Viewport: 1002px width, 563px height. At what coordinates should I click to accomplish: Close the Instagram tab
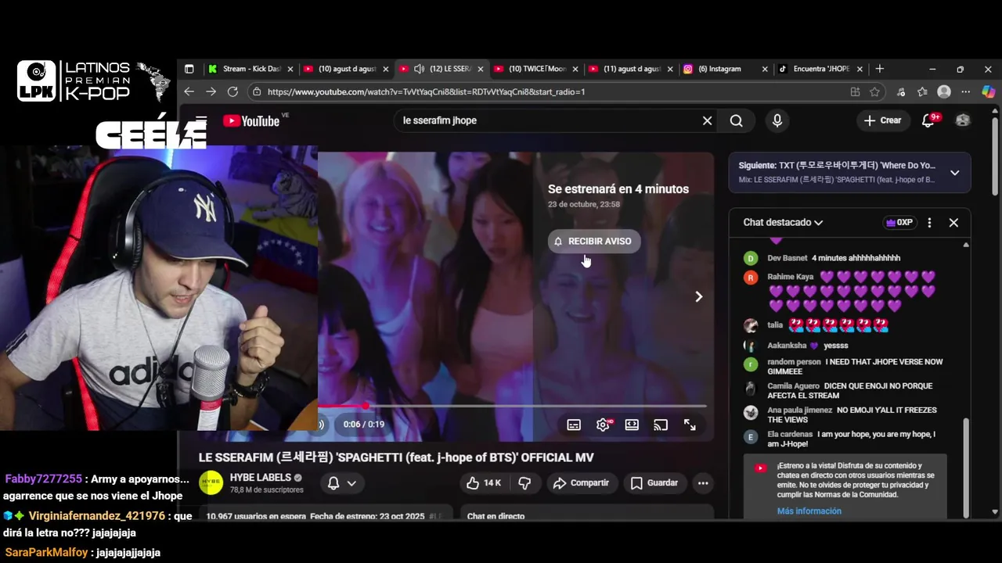[765, 69]
